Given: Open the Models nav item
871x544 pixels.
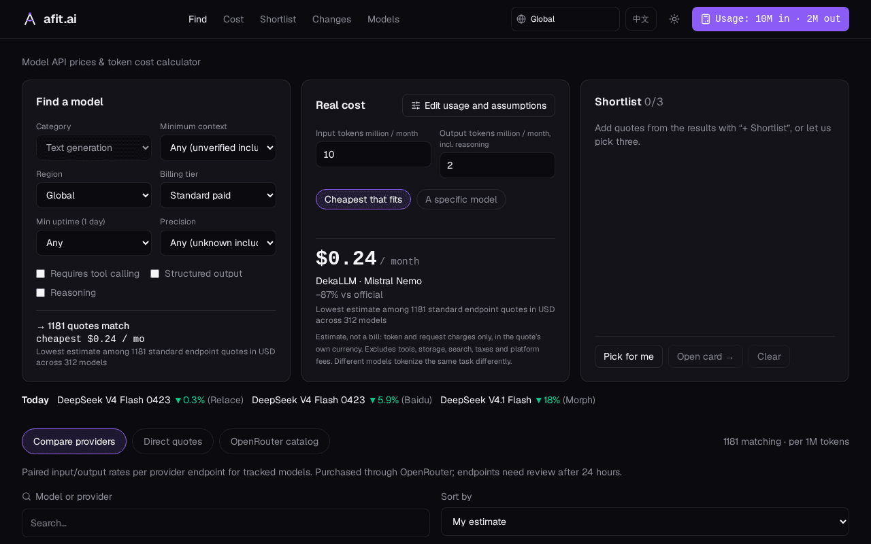Looking at the screenshot, I should pyautogui.click(x=383, y=19).
